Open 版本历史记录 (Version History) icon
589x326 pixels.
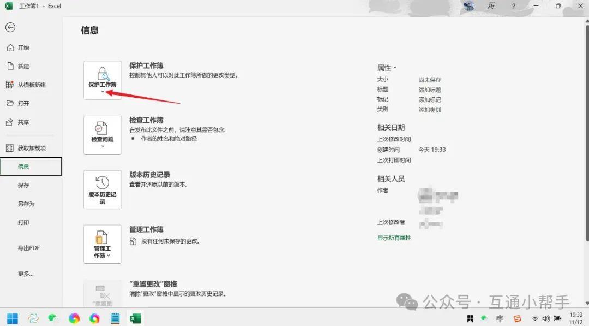click(102, 188)
